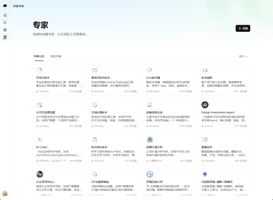Open the 故事视频生成 expert card title
The width and height of the screenshot is (273, 200).
click(x=154, y=112)
